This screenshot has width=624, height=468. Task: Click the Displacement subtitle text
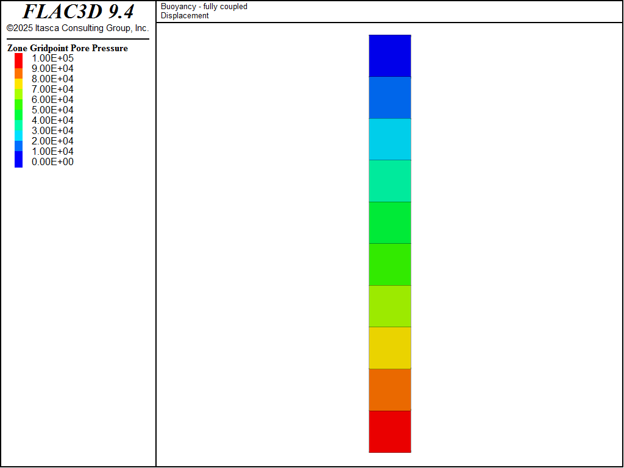pos(185,16)
